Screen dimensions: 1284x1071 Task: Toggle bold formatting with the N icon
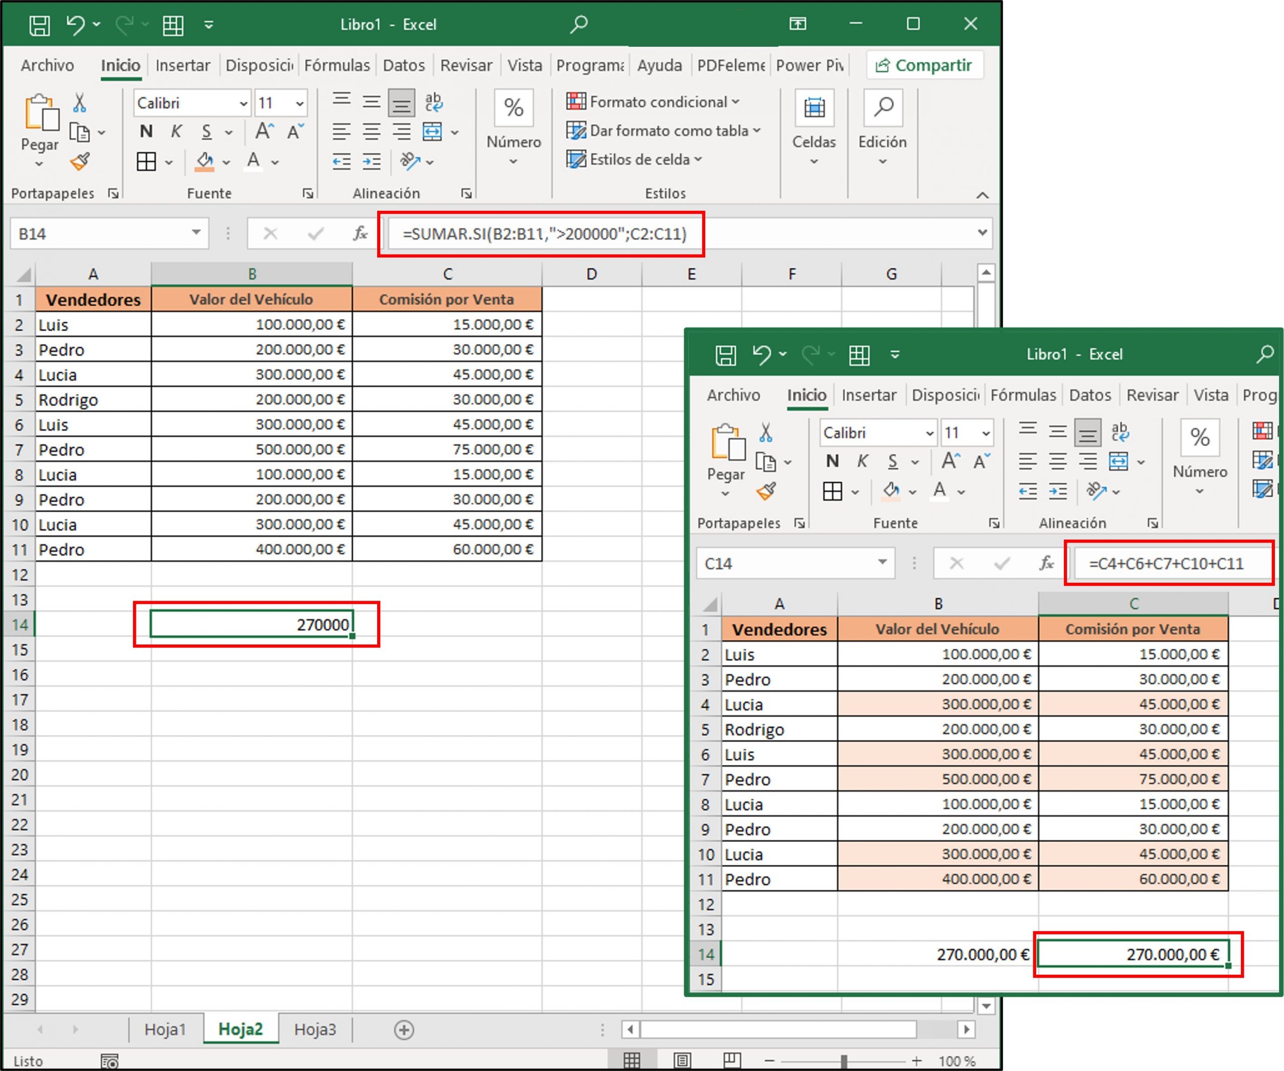[x=145, y=131]
